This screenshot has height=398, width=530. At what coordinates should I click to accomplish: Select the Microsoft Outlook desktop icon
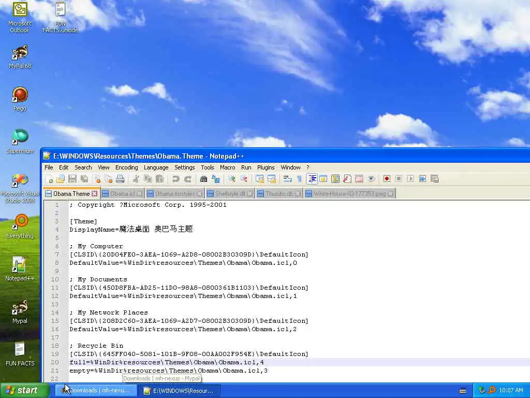(20, 18)
